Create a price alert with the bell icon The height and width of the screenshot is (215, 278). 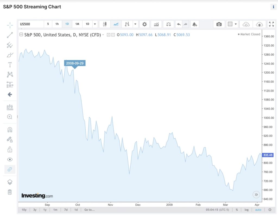click(194, 24)
